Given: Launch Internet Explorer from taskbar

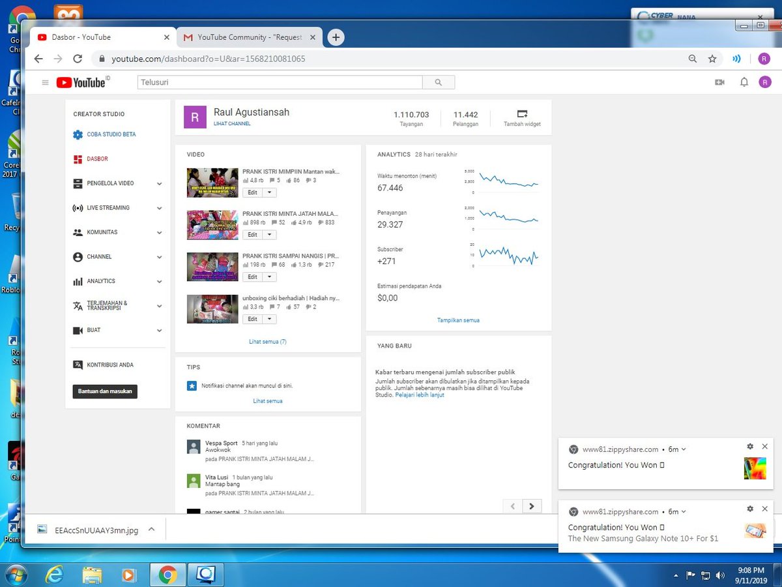Looking at the screenshot, I should click(x=54, y=575).
